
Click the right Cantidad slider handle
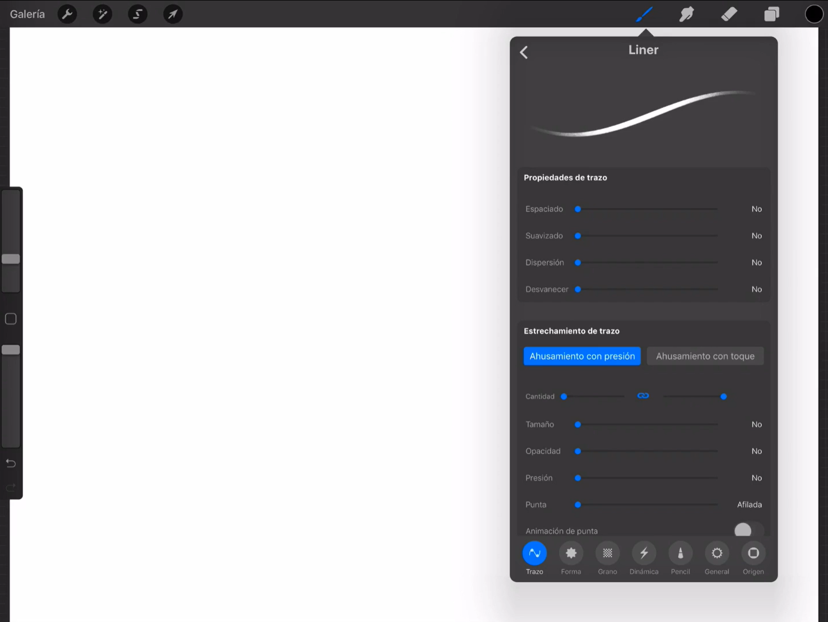723,396
